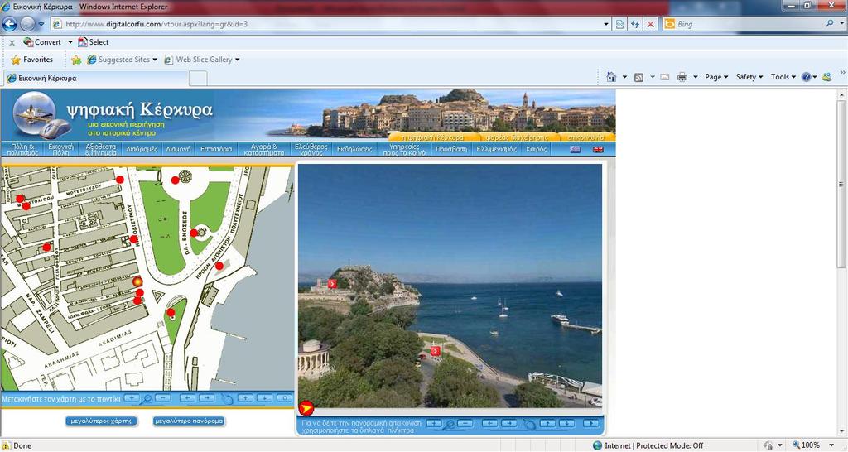Pan the map down with arrow button
Image resolution: width=848 pixels, height=452 pixels.
pos(264,398)
